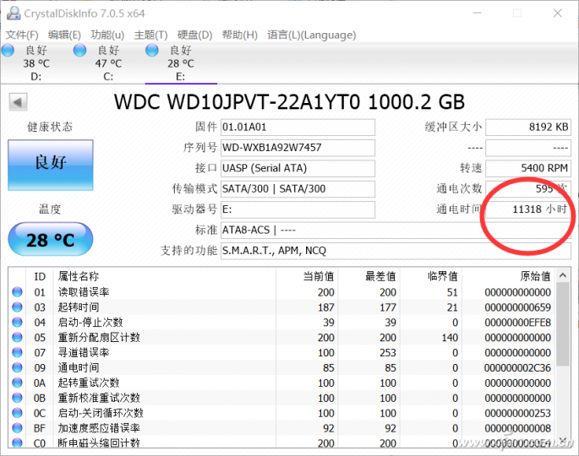Click status orb for attribute 05 重新分配扇区计数

[x=18, y=338]
